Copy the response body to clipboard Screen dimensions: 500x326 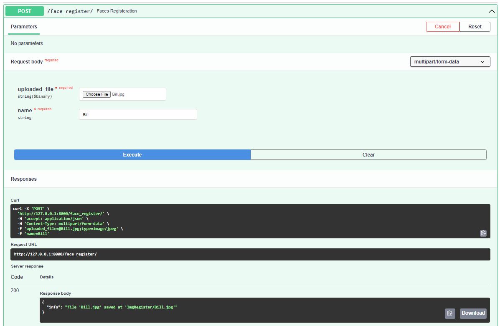coord(449,313)
